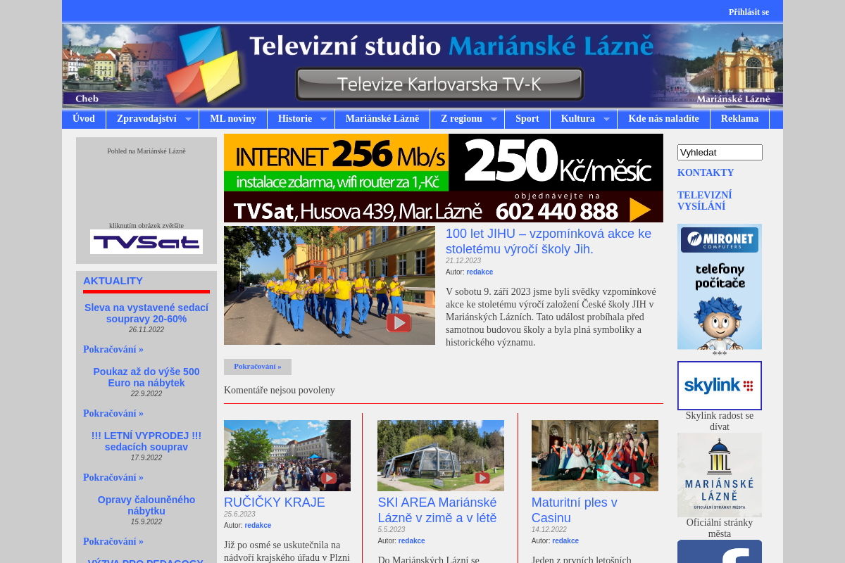845x563 pixels.
Task: Play video icon on 100 let JIHU thumbnail
Action: tap(399, 322)
